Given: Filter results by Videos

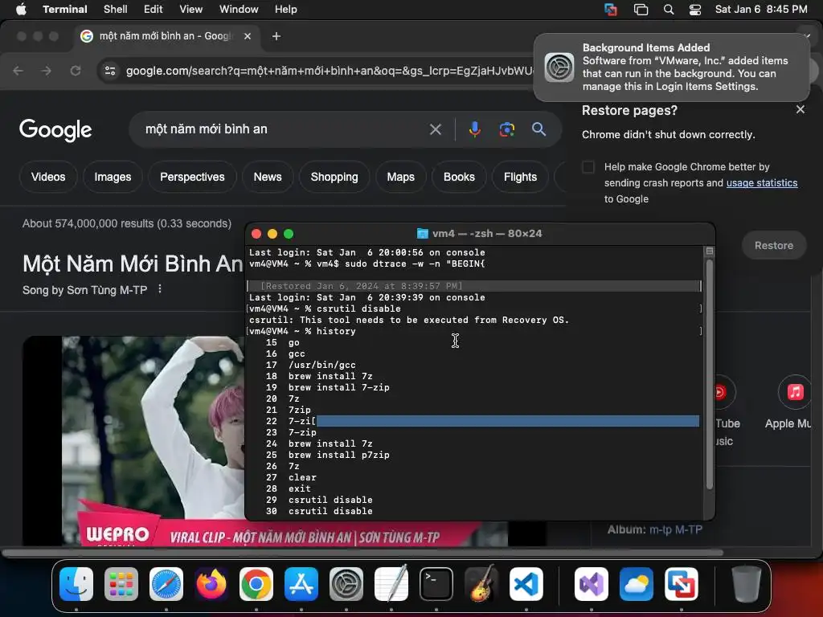Looking at the screenshot, I should click(x=48, y=178).
